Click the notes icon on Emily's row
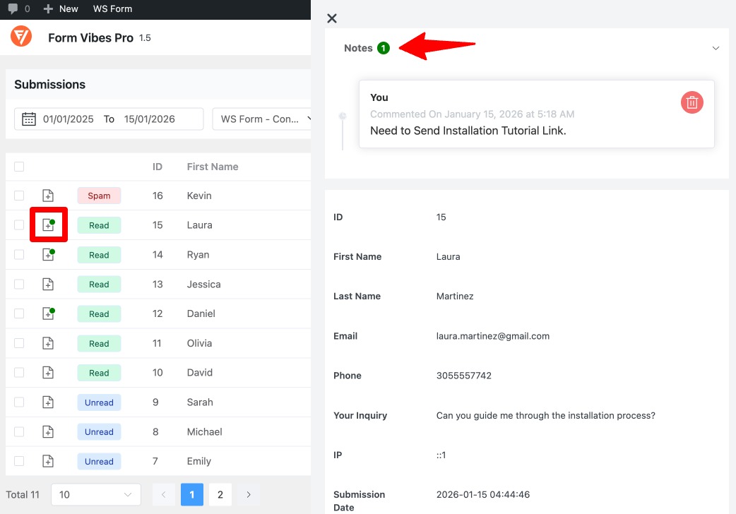 coord(48,461)
